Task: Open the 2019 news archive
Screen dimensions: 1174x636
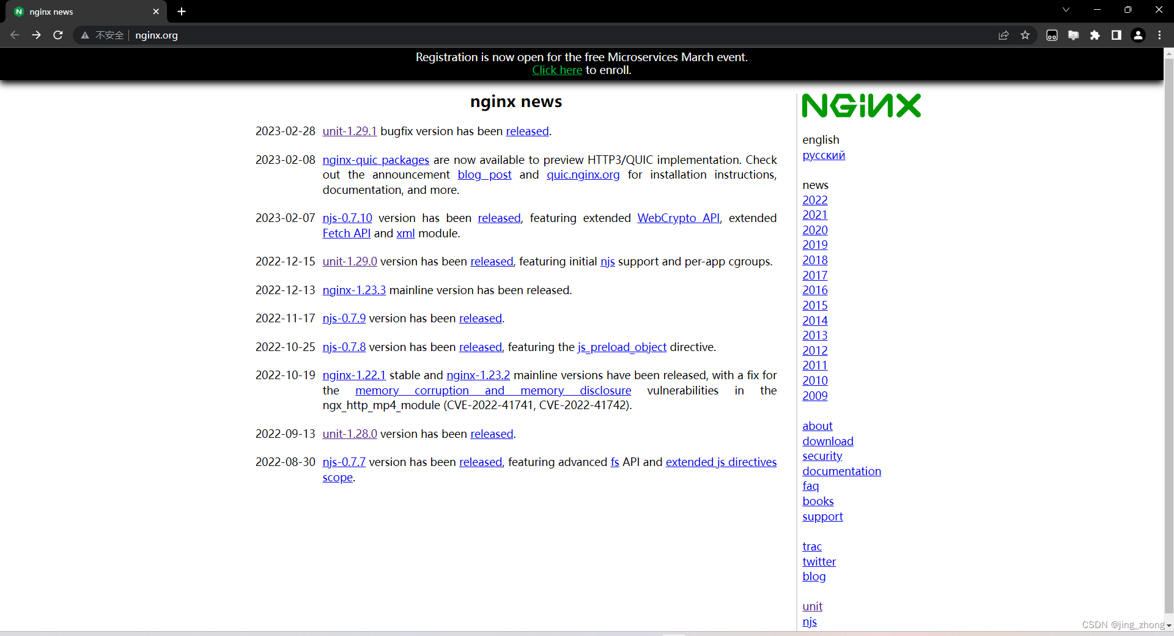Action: 814,245
